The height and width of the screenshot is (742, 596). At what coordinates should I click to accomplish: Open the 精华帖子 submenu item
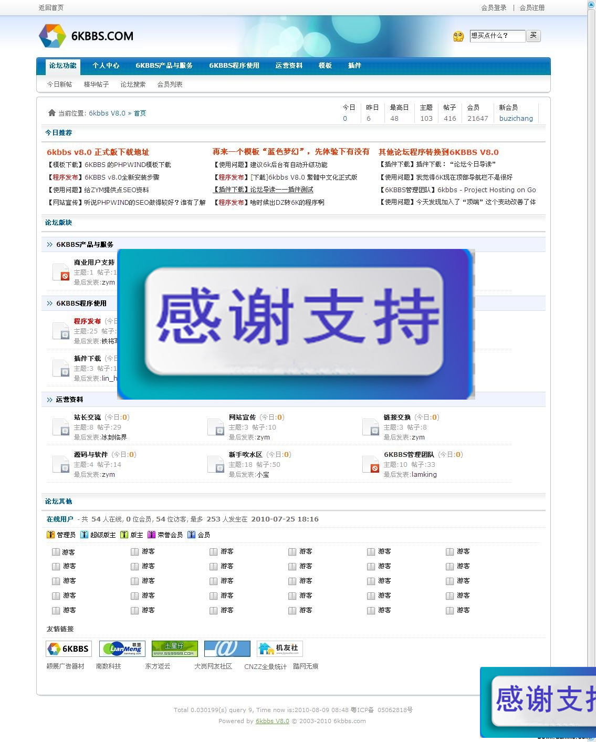96,84
